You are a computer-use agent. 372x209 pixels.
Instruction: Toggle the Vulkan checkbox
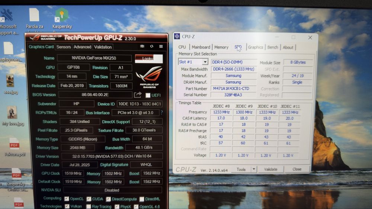[x=67, y=206]
